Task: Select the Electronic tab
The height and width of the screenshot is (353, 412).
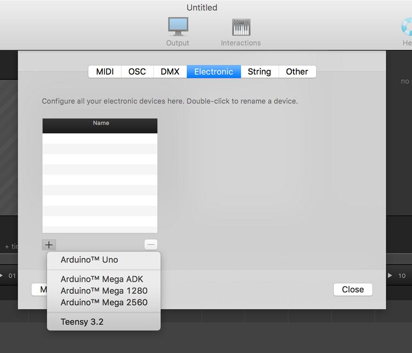Action: tap(214, 72)
